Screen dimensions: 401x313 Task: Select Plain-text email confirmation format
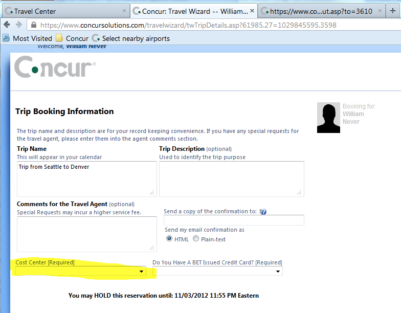195,238
